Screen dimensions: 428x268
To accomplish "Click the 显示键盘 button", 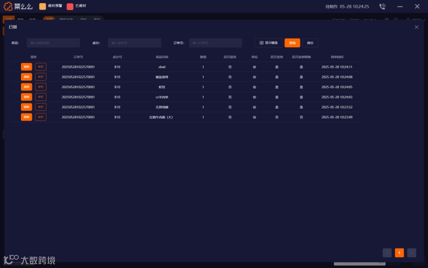I will pos(269,43).
